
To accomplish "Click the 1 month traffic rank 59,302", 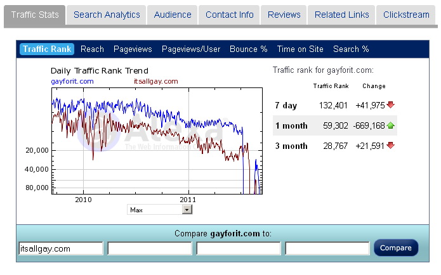I will pos(336,125).
